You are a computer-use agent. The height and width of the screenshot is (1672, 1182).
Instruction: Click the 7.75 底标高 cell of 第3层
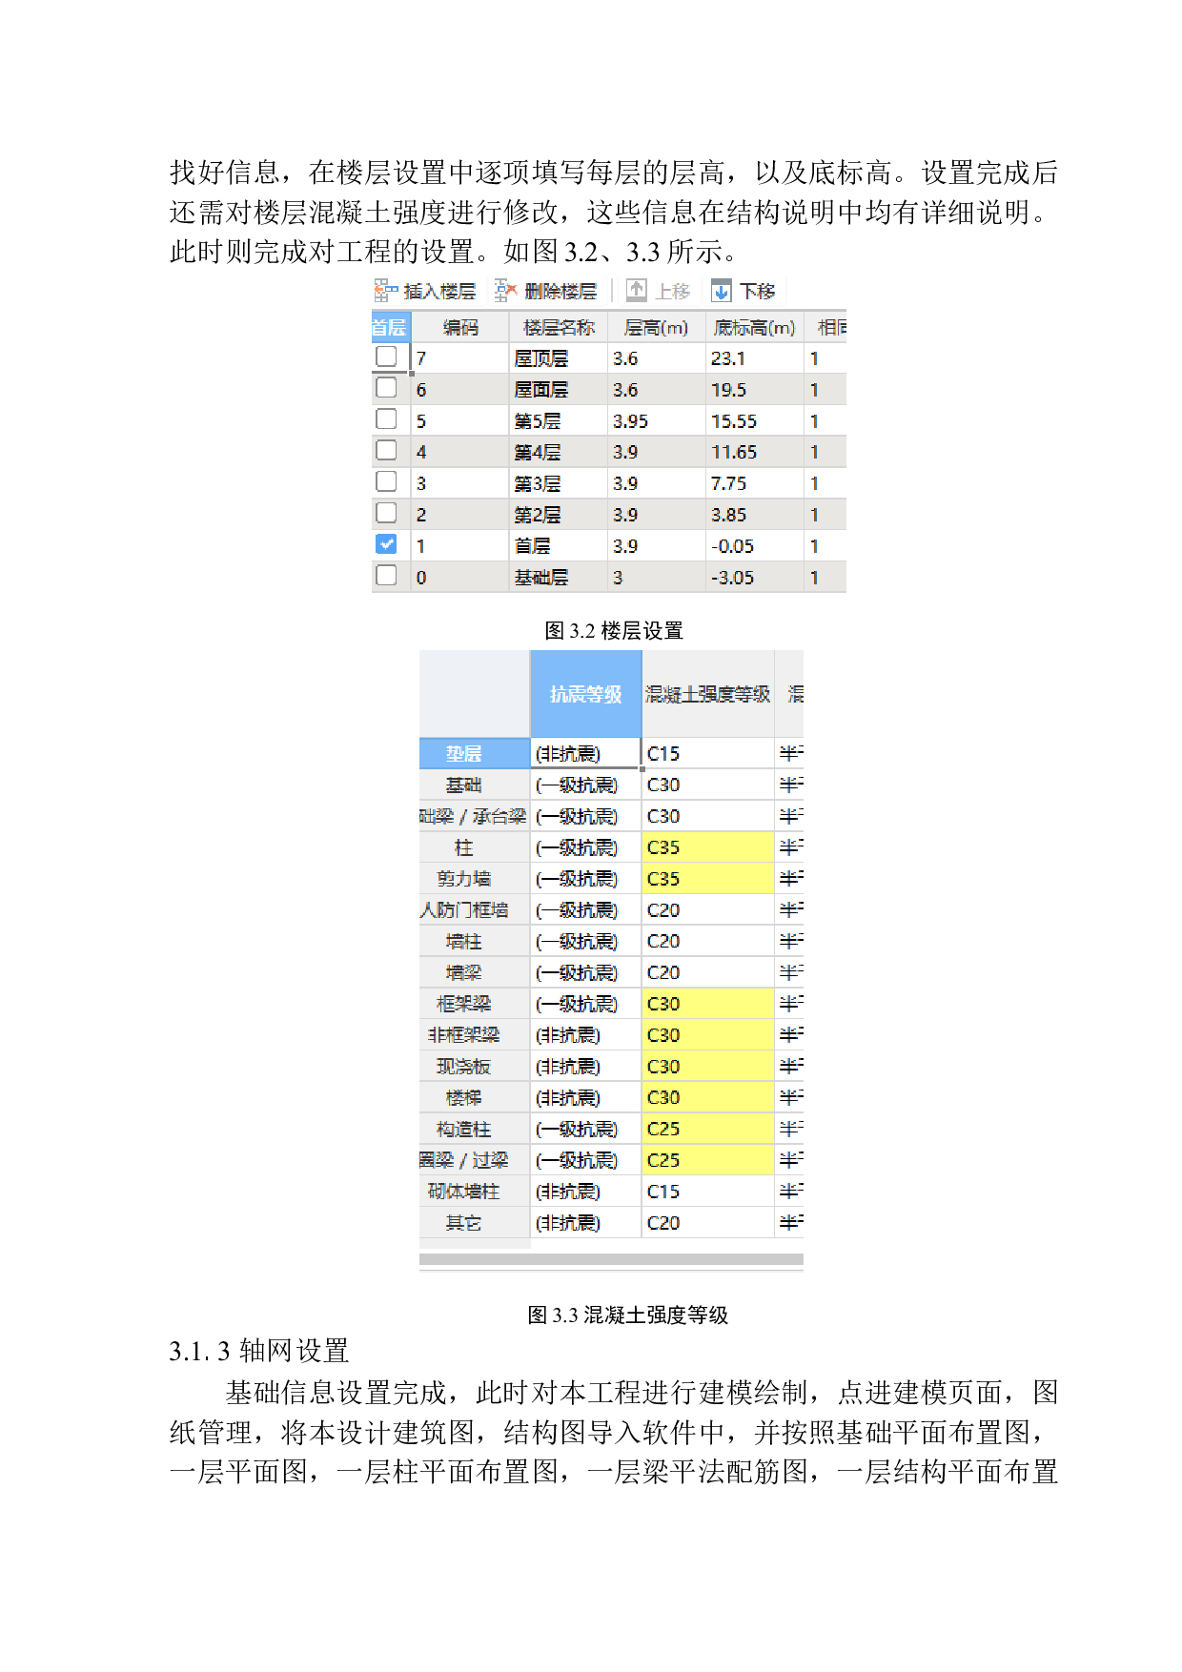[755, 483]
